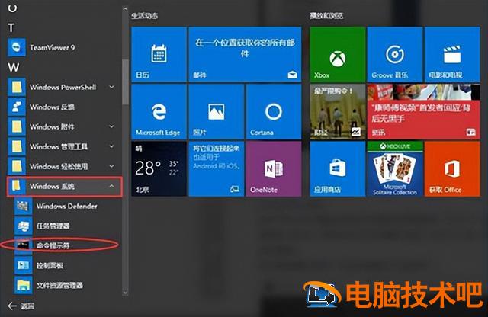
Task: Open the 资讯 news headline tile
Action: (424, 112)
